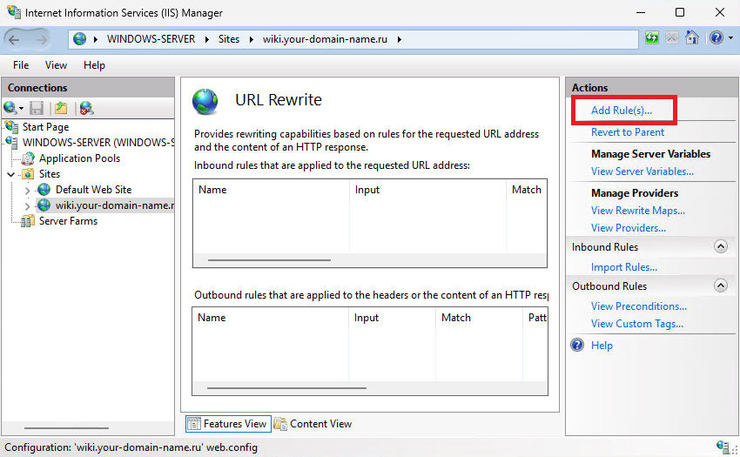Image resolution: width=740 pixels, height=457 pixels.
Task: Click the blue Help question icon in toolbar
Action: click(x=716, y=37)
